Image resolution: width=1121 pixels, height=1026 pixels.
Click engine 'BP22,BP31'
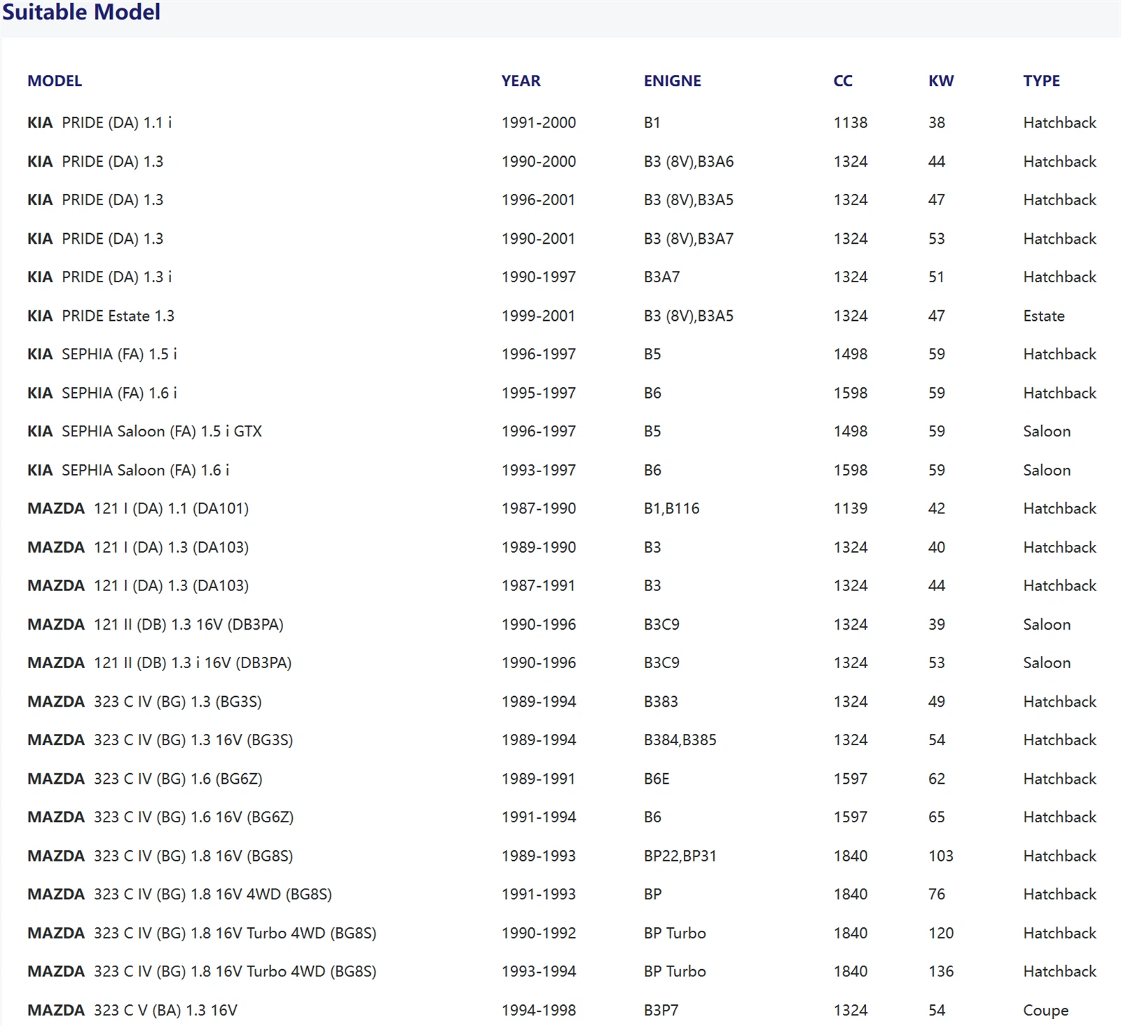(680, 856)
